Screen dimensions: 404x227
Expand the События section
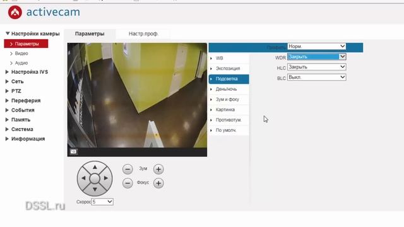coord(20,110)
